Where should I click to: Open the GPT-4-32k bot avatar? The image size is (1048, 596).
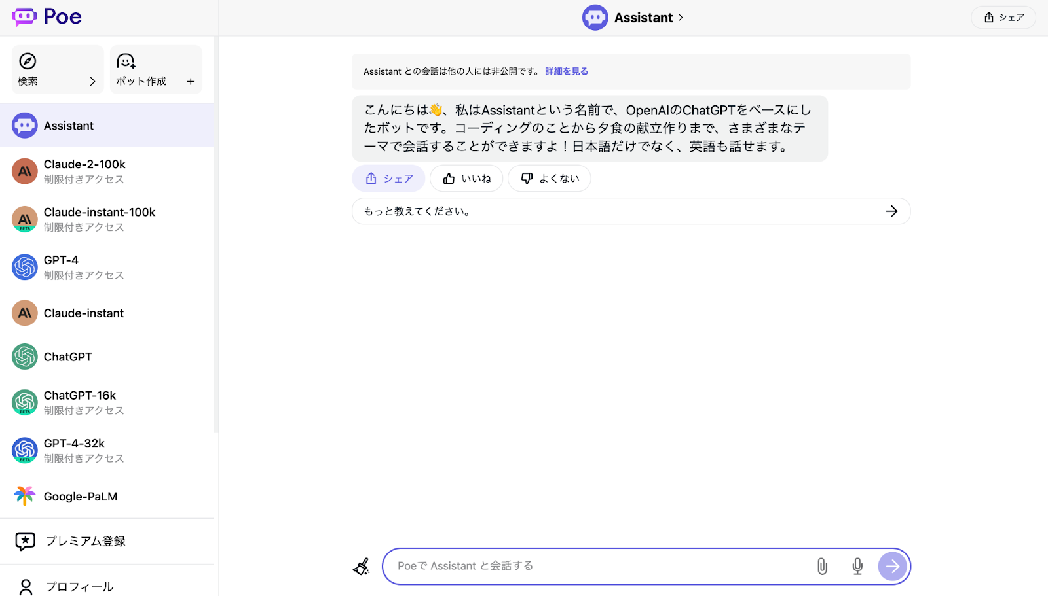pos(25,450)
